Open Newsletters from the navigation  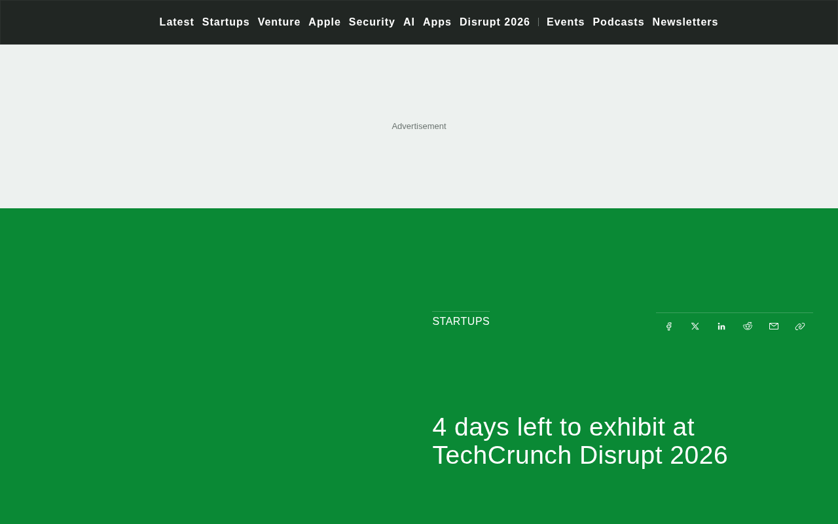coord(685,22)
